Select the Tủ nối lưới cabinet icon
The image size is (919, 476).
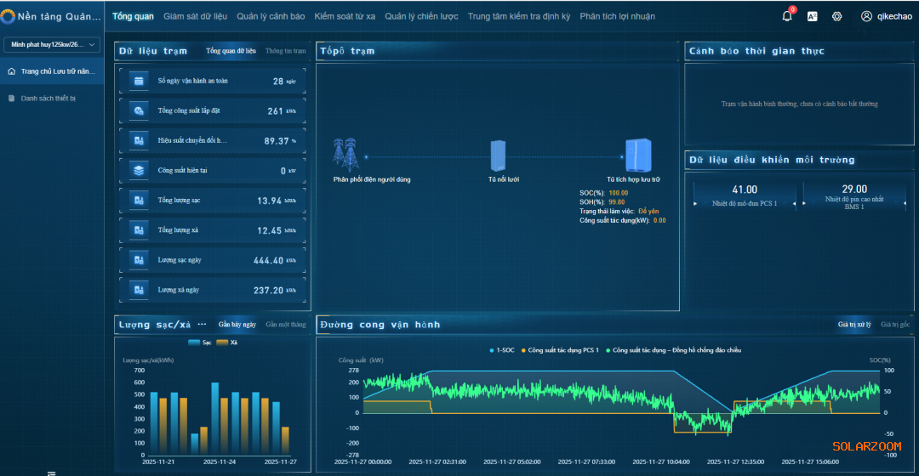point(498,156)
